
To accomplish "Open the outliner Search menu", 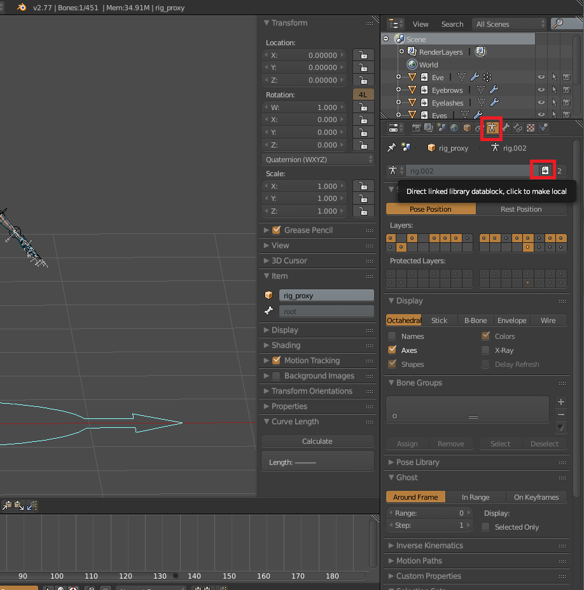I will (x=452, y=24).
